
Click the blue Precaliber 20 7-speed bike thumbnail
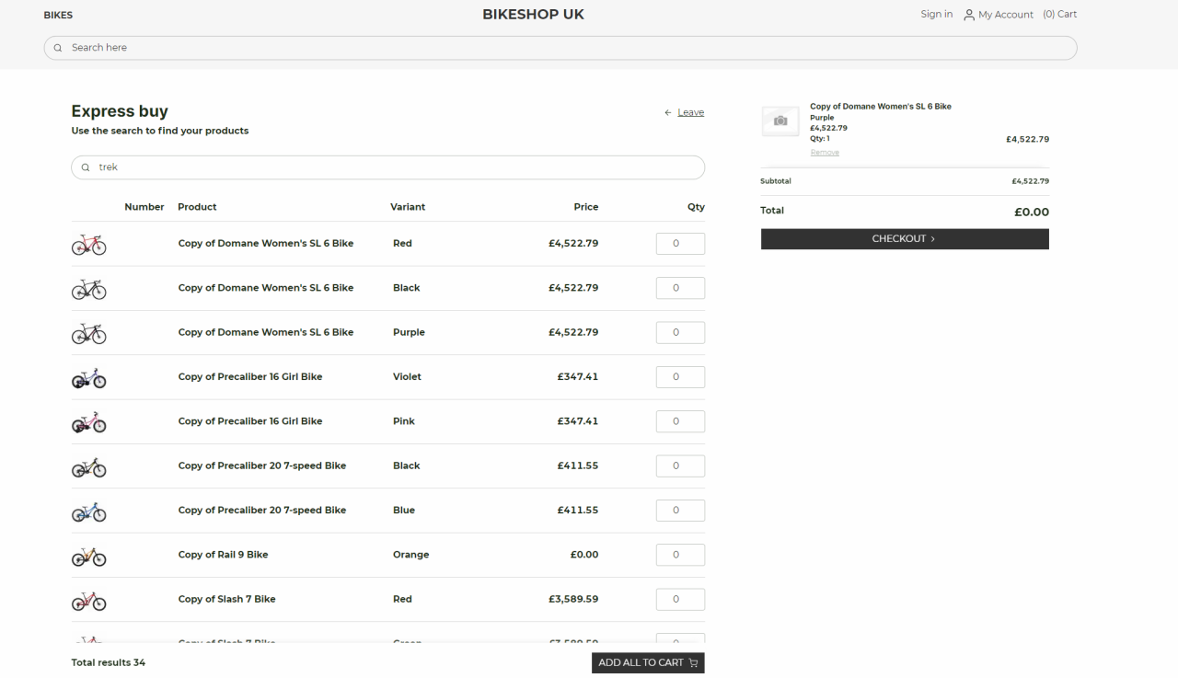(88, 512)
